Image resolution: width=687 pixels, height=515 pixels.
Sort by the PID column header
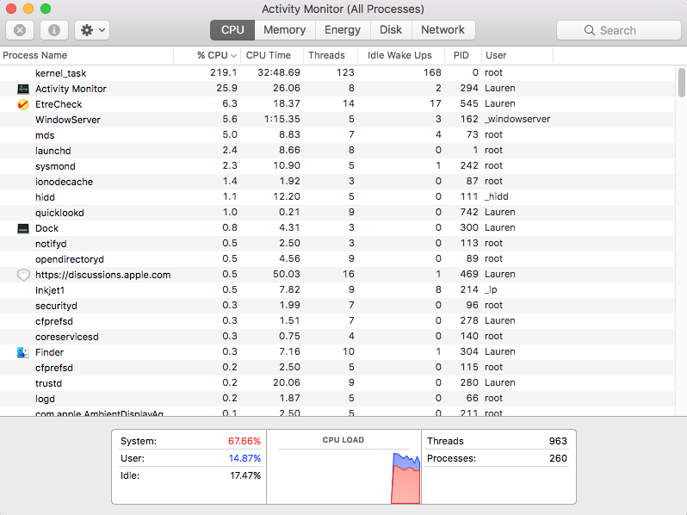coord(463,55)
